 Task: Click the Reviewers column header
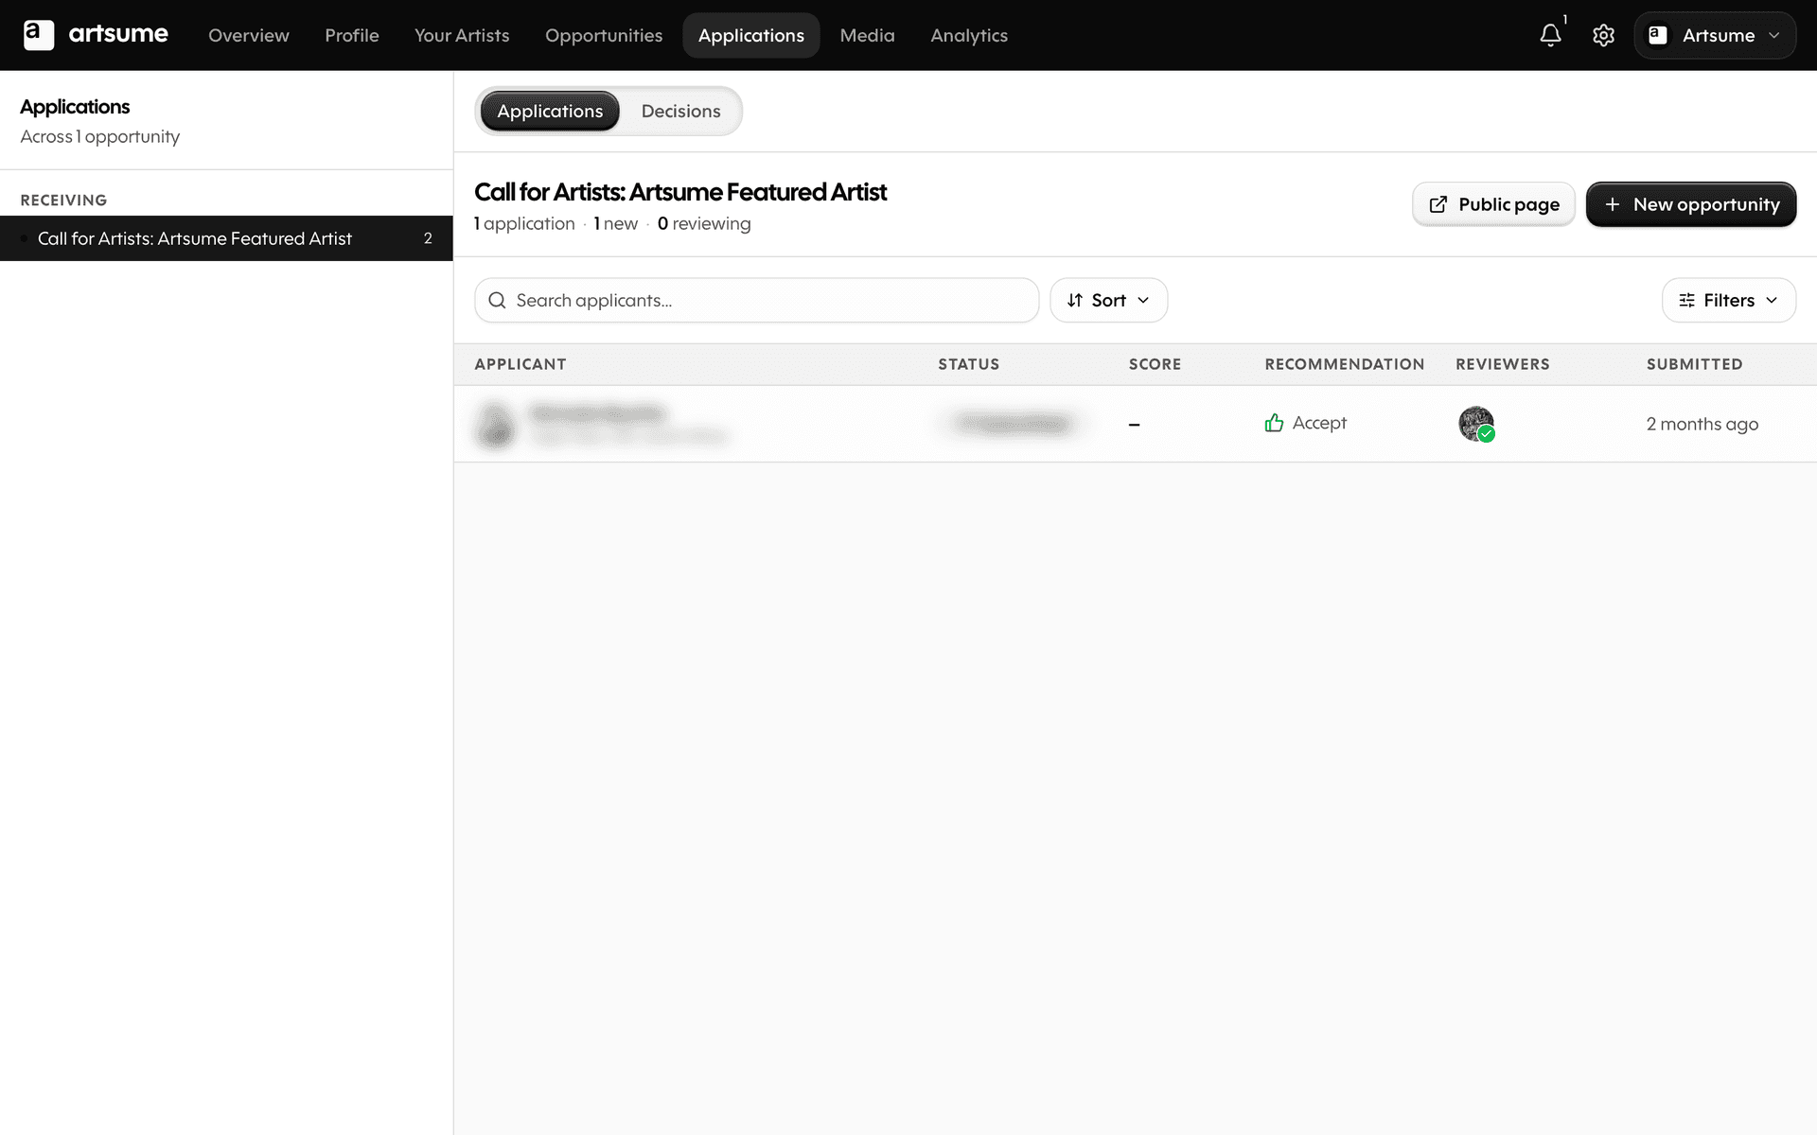pyautogui.click(x=1502, y=364)
